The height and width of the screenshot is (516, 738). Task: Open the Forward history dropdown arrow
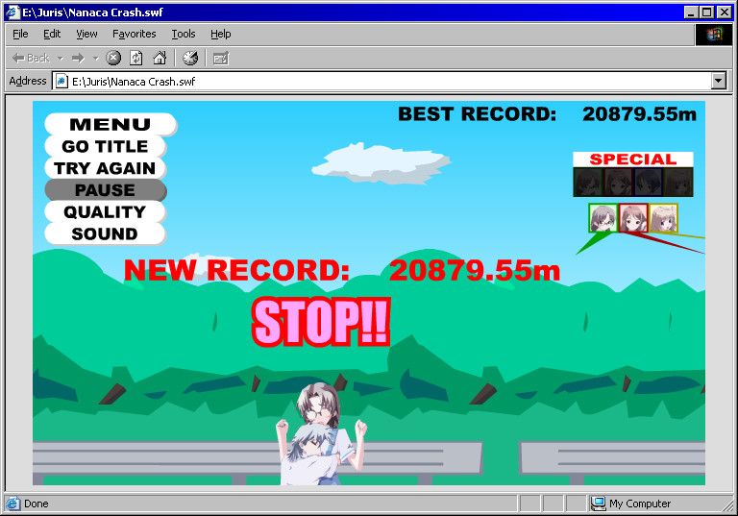coord(95,59)
